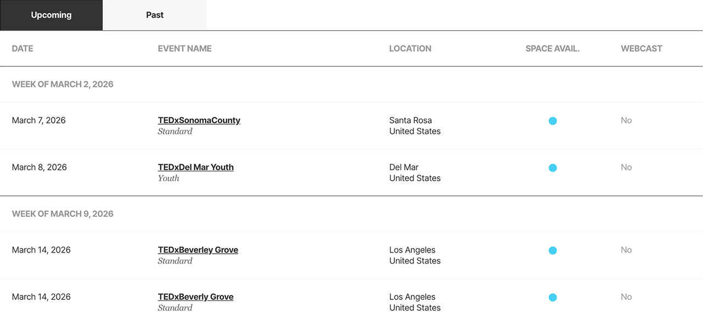The width and height of the screenshot is (703, 324).
Task: Click the webcast 'No' label for TEDxSonomaCounty
Action: [626, 120]
